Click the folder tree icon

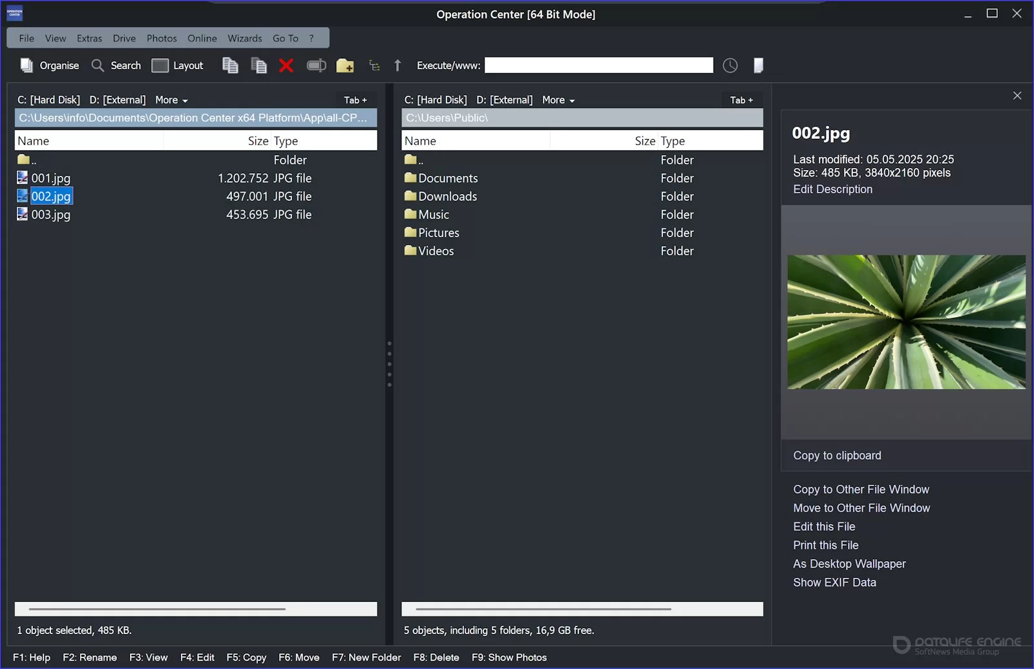pos(374,65)
